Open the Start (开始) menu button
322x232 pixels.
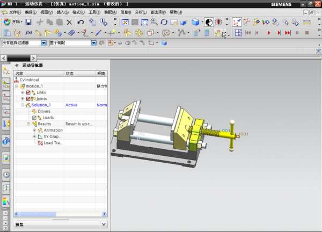[13, 22]
